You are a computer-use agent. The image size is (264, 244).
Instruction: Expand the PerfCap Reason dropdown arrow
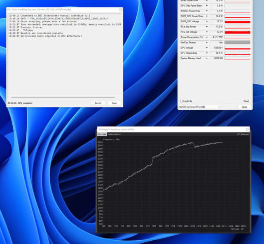coord(207,42)
